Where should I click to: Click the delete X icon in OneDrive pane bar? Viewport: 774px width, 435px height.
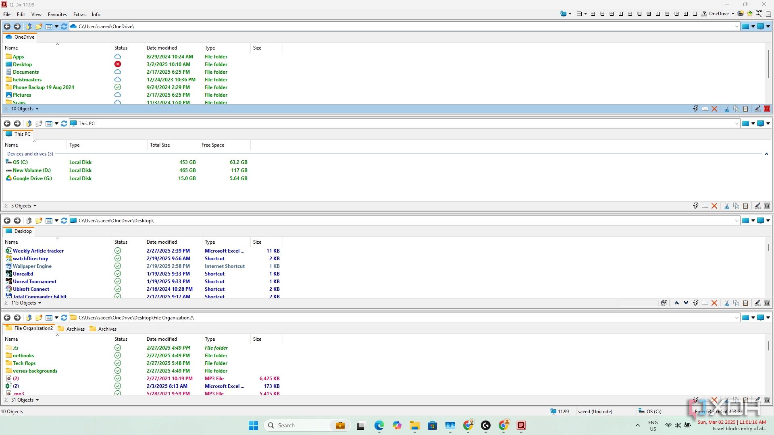pos(714,109)
